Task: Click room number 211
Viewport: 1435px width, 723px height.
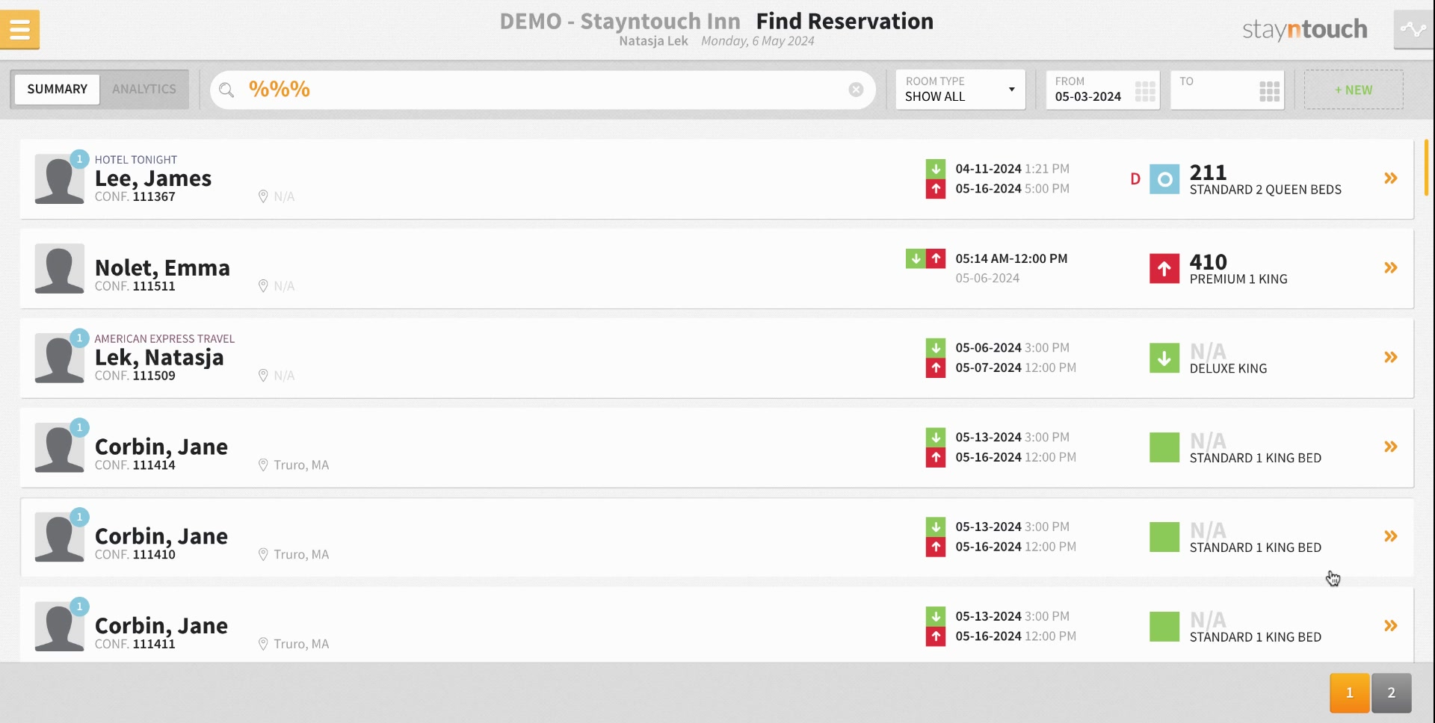Action: click(x=1208, y=173)
